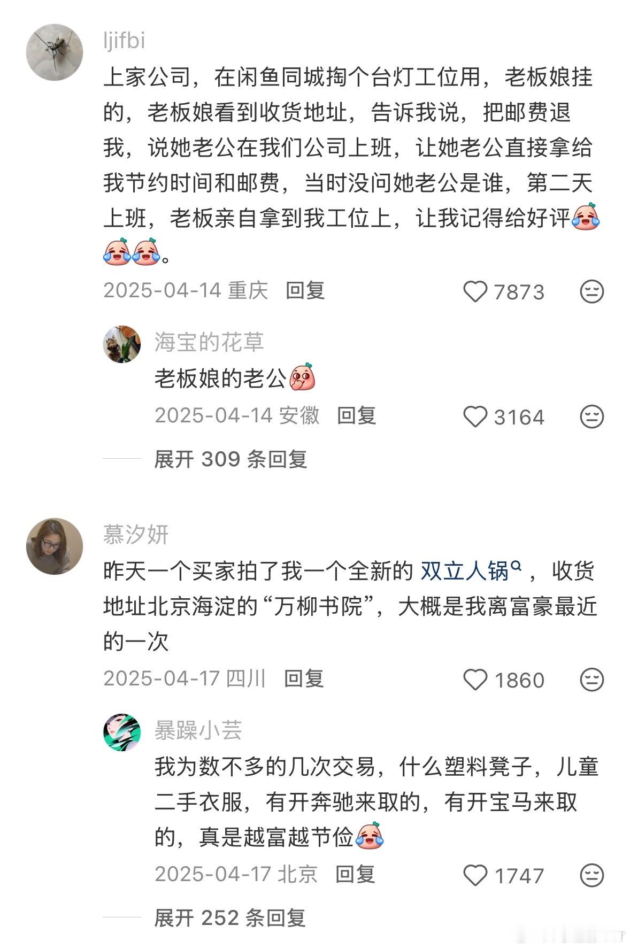Open the 双立人锅 search link
The height and width of the screenshot is (949, 630).
tap(471, 572)
